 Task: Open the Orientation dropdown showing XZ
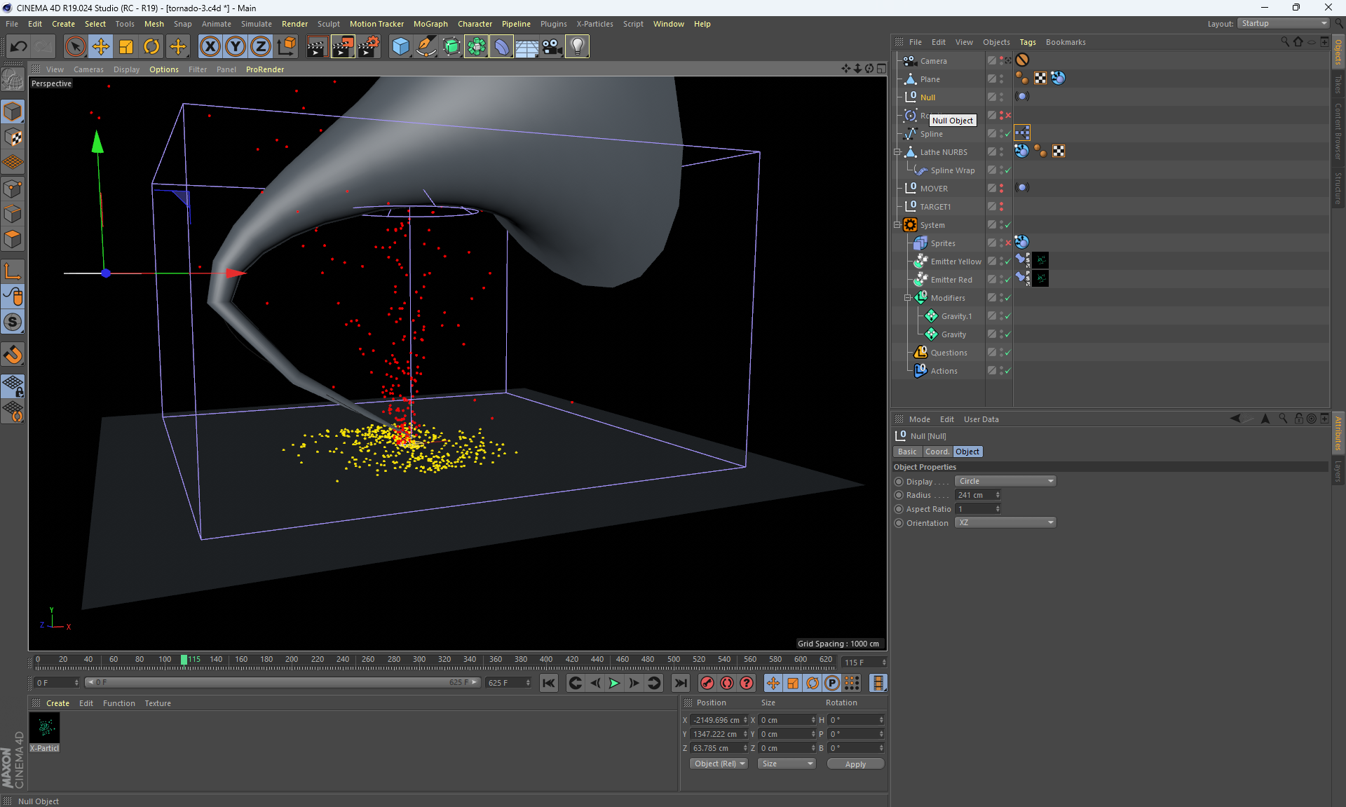pyautogui.click(x=1005, y=522)
